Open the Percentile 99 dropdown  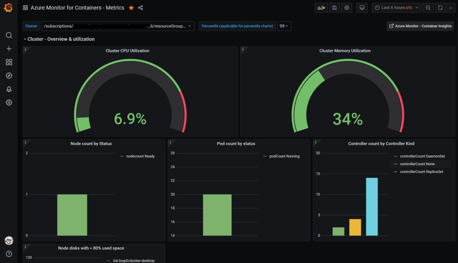tap(284, 26)
